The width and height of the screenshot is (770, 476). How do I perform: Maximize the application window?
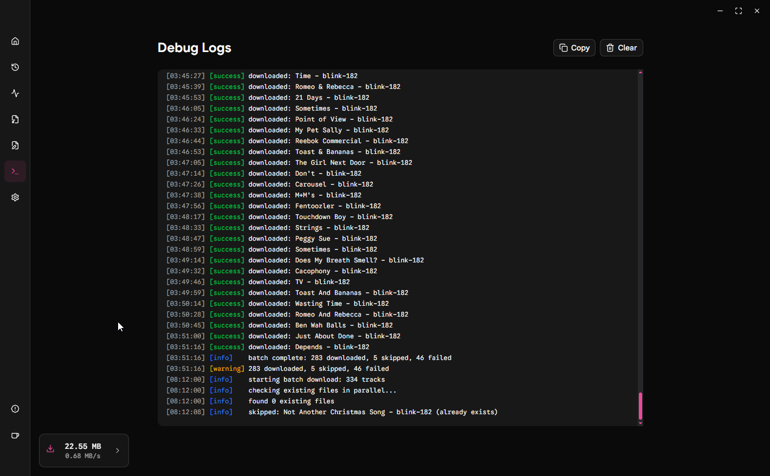(x=738, y=11)
